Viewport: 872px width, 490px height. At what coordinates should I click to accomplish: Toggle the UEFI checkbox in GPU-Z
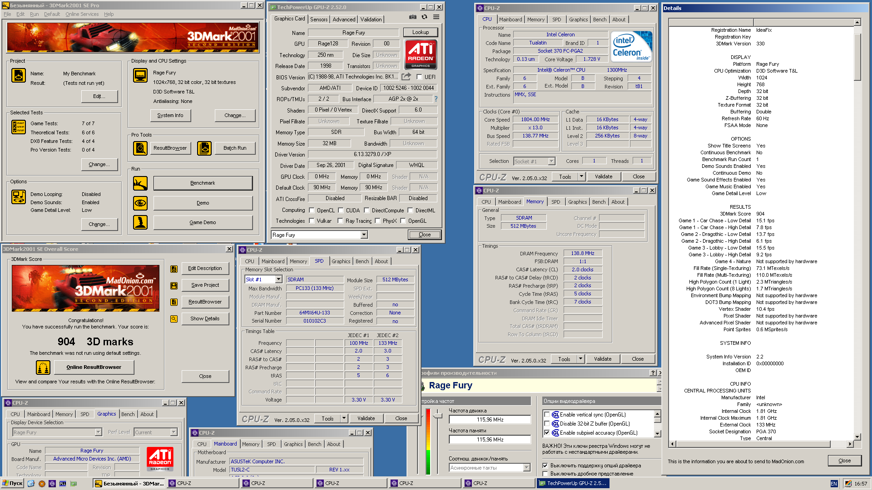pyautogui.click(x=419, y=77)
